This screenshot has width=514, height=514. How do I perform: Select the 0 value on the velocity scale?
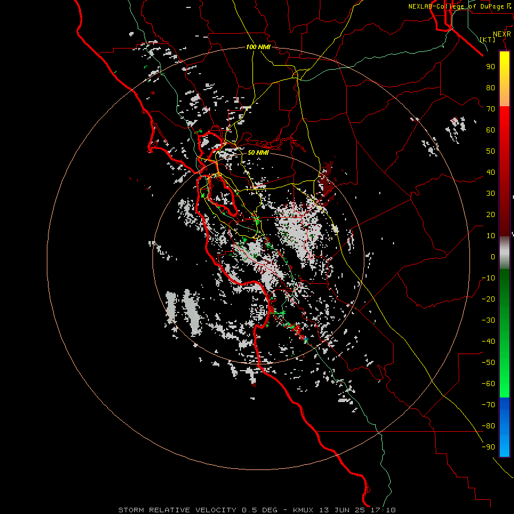point(493,256)
